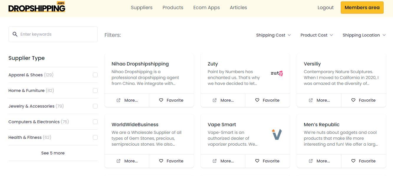Image resolution: width=393 pixels, height=176 pixels.
Task: Click the heart icon on Nihao Dropshipshipping card
Action: [161, 100]
